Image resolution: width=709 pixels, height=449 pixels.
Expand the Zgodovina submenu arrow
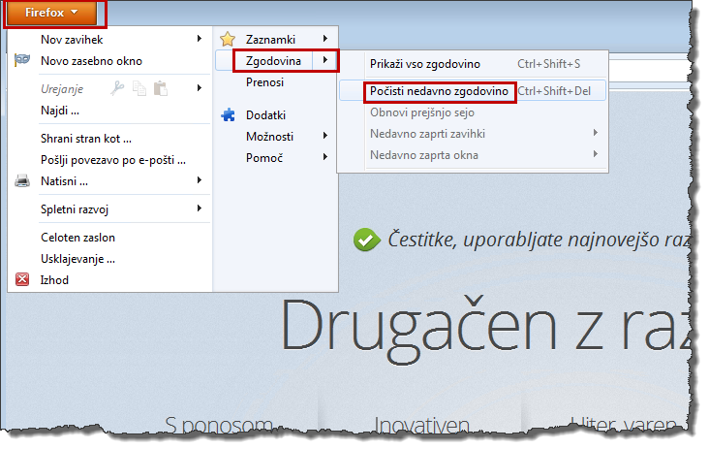(325, 60)
